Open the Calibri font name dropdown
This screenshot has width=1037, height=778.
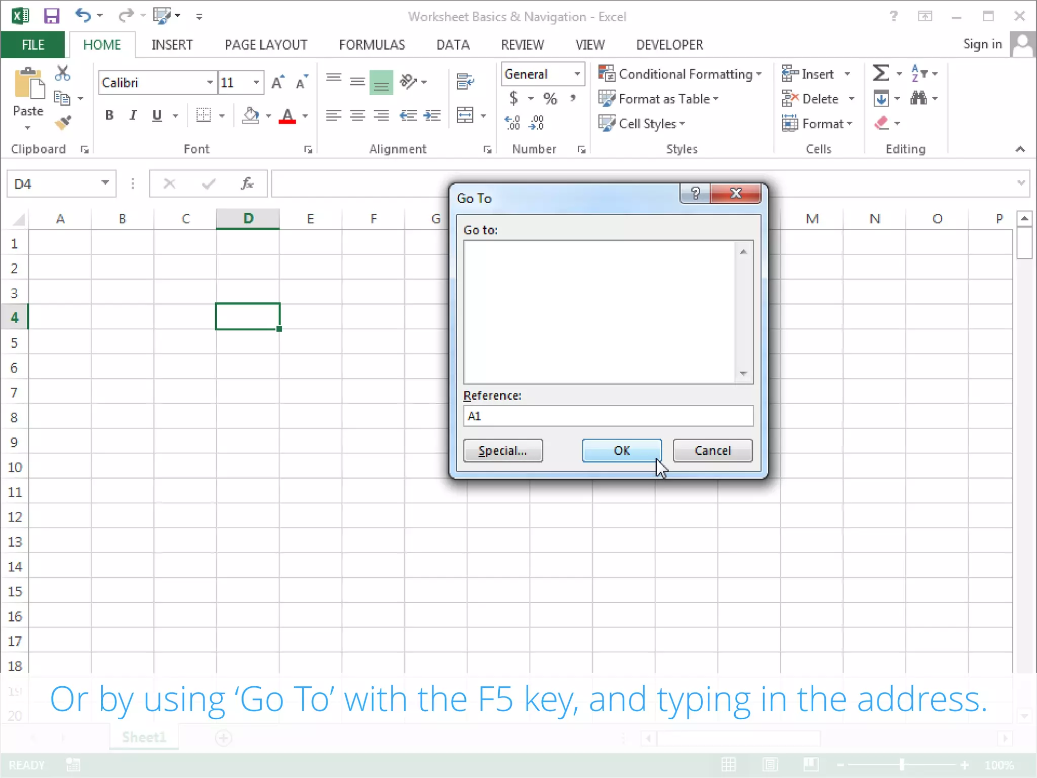(x=210, y=83)
